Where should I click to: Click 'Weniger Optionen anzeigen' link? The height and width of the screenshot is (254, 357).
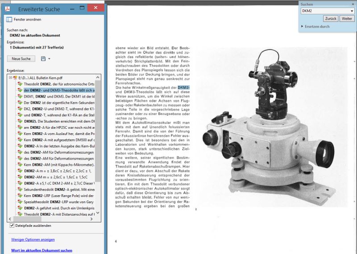click(33, 239)
